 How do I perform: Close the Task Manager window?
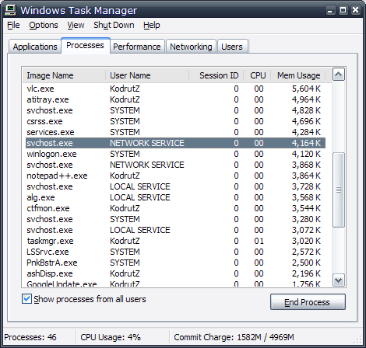tap(355, 10)
